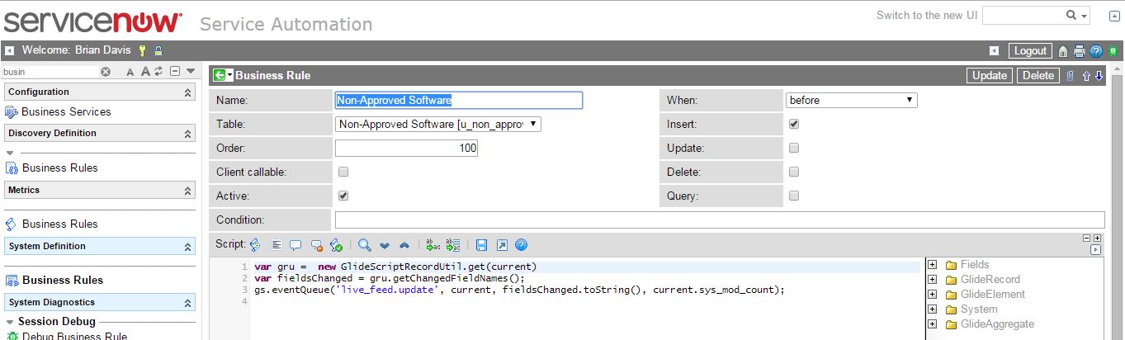Click the Update button
Viewport: 1125px width, 340px height.
point(989,76)
